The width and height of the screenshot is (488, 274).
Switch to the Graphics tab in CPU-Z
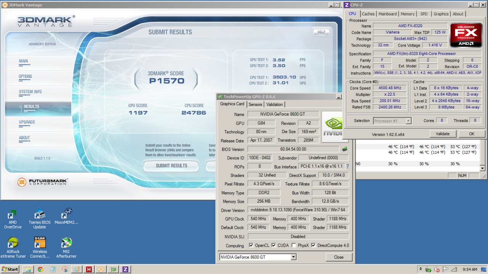pyautogui.click(x=441, y=14)
